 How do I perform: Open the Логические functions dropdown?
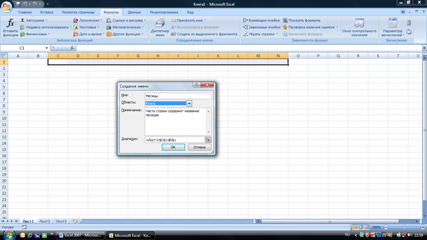pos(88,20)
